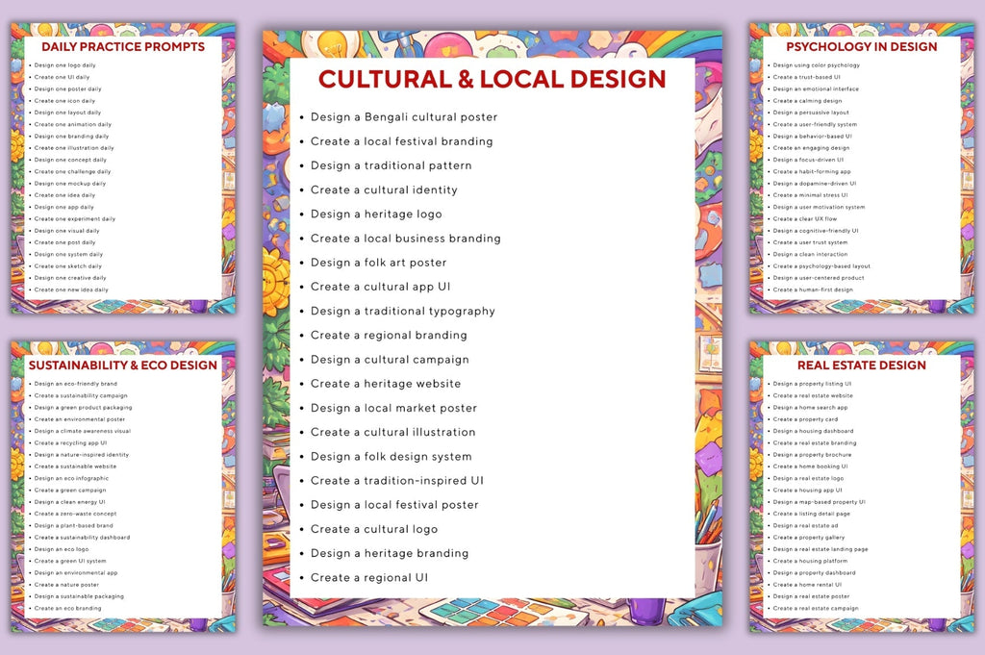The height and width of the screenshot is (655, 985).
Task: Click 'Create an eco branding' item
Action: 67,609
